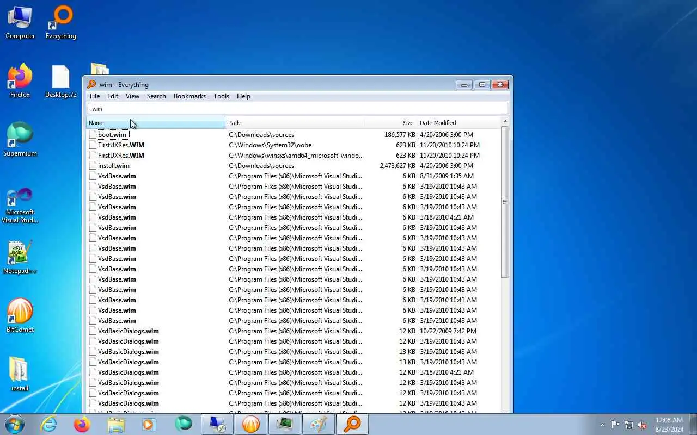697x435 pixels.
Task: Select the Microsoft Visual Studio desktop shortcut
Action: point(20,206)
